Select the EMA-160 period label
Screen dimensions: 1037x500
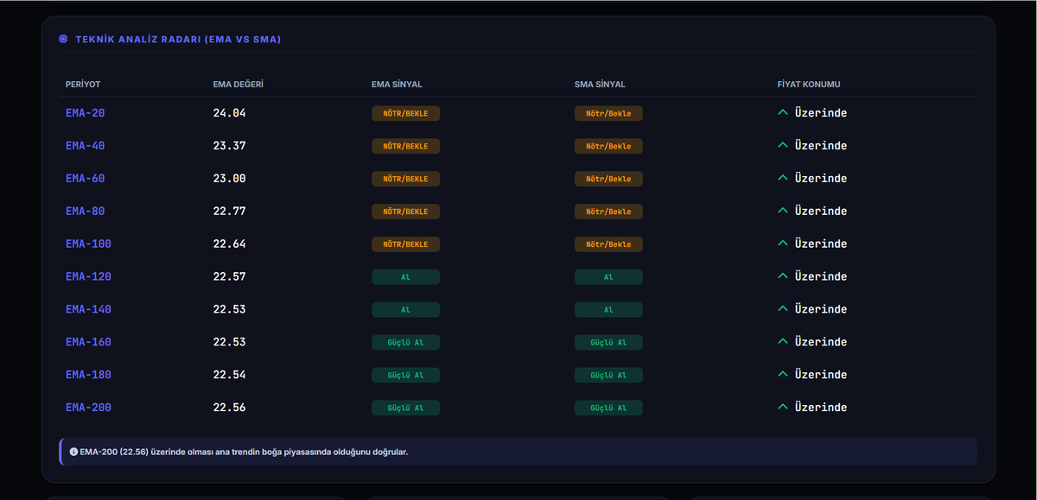pos(88,342)
